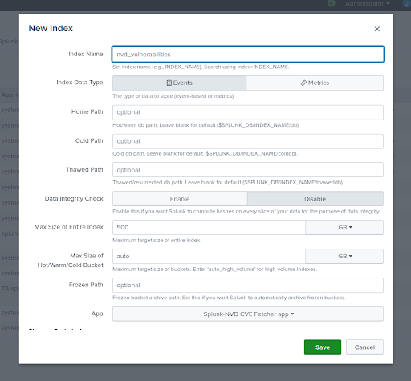Click the green health status icon
This screenshot has height=381, width=411.
[x=332, y=3]
